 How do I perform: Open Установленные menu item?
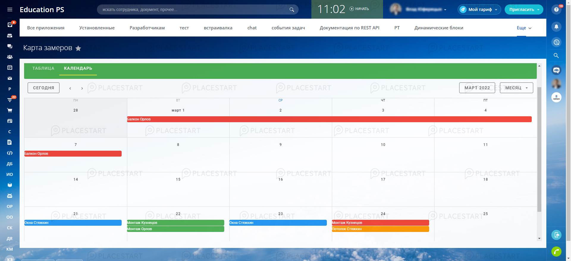(x=97, y=28)
